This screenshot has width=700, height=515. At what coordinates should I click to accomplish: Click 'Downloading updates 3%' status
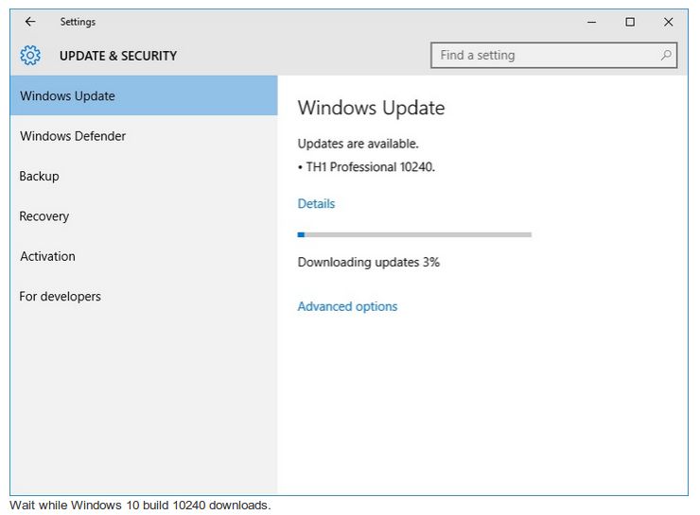368,262
